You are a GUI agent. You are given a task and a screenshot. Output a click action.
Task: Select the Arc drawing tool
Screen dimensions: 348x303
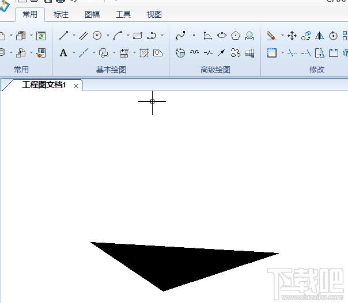pyautogui.click(x=118, y=36)
